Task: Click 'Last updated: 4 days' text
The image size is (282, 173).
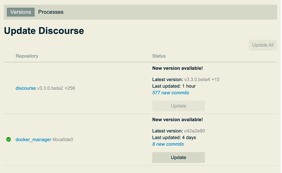Action: click(174, 138)
